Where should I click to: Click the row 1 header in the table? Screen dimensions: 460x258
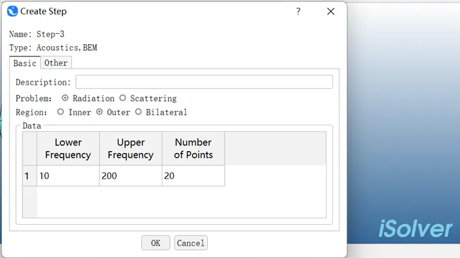click(30, 175)
